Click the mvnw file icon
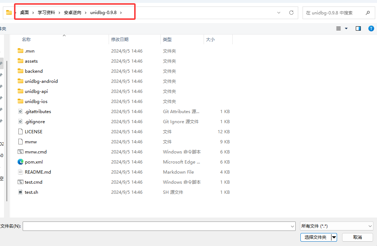377x246 pixels. point(21,142)
